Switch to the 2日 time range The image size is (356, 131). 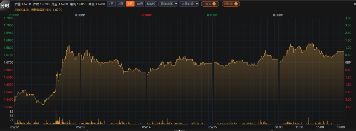pyautogui.click(x=121, y=4)
